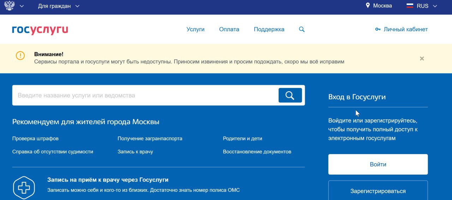Open the Услуги menu item

click(x=195, y=29)
